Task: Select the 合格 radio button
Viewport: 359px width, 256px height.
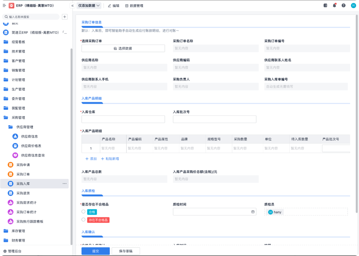Action: [83, 212]
